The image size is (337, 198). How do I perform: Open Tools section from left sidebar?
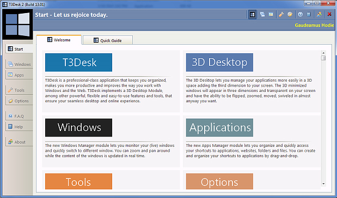click(19, 90)
